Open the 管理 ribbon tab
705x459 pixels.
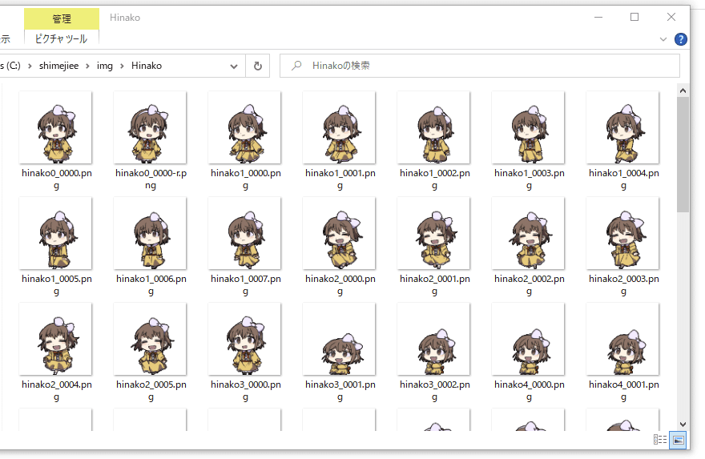pos(62,18)
